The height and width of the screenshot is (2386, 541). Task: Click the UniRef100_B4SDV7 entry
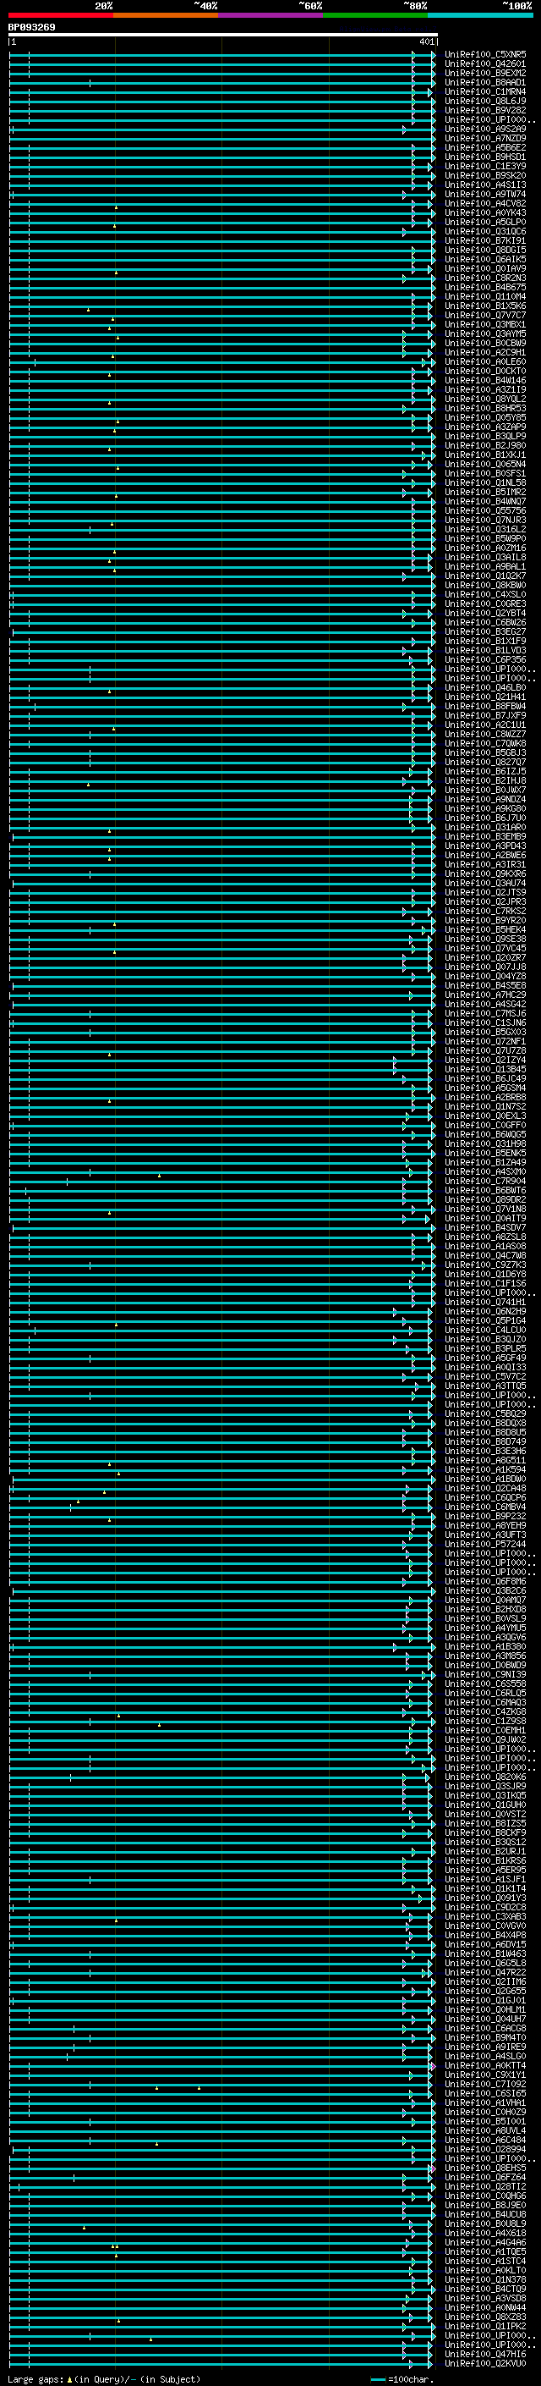485,1227
